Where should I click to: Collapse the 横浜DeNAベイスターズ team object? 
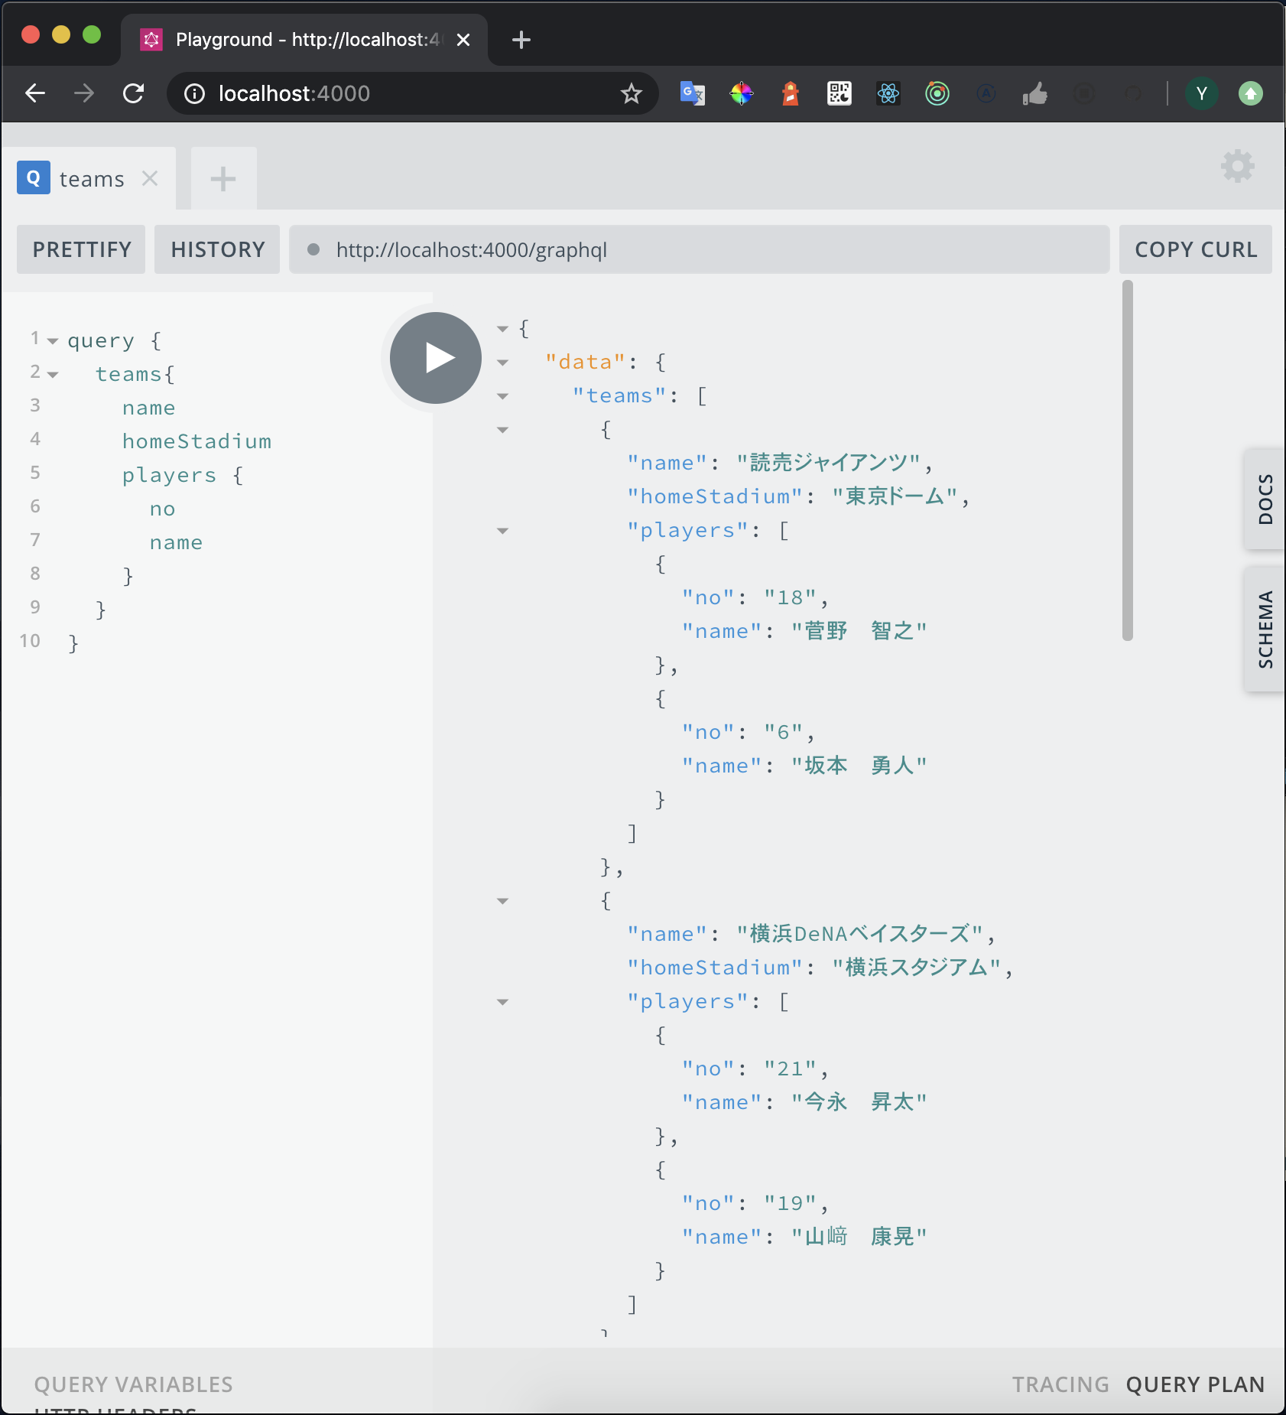(502, 901)
